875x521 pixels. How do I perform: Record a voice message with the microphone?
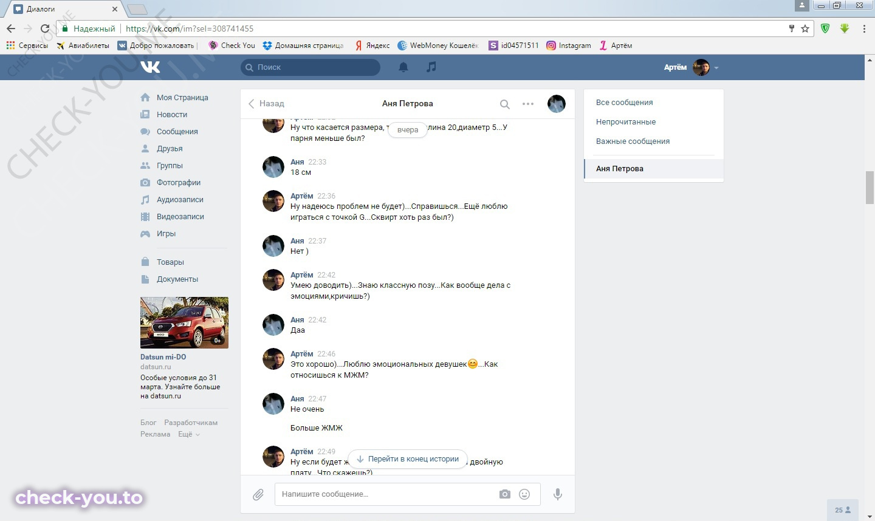coord(557,494)
